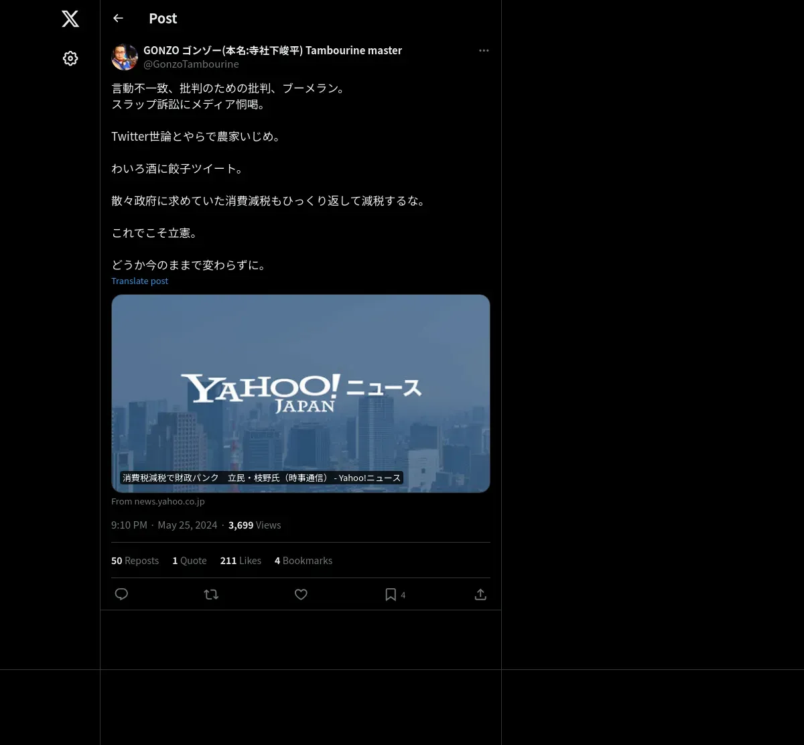804x745 pixels.
Task: Click the 3,699 Views count
Action: (255, 525)
